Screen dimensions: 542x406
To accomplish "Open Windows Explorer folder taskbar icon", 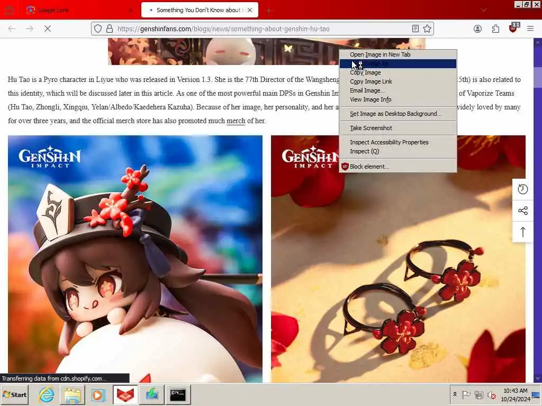I will 72,394.
